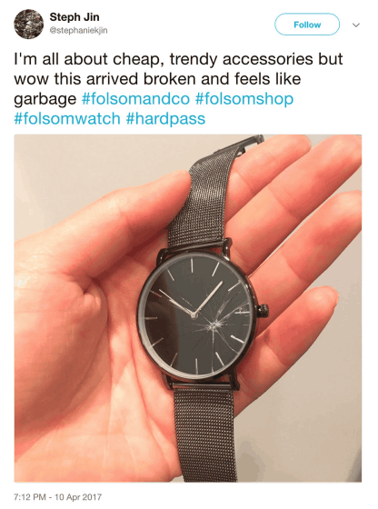Click the 7:12 PM tweet timestamp
This screenshot has width=378, height=509.
pyautogui.click(x=58, y=497)
